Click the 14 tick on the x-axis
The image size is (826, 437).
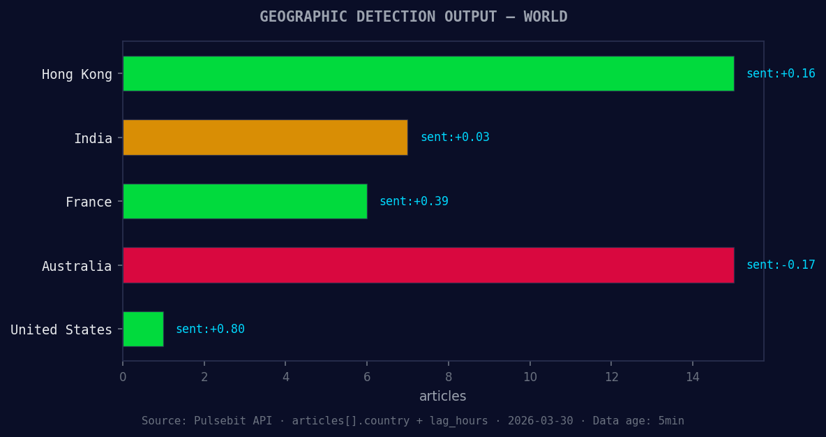coord(693,376)
